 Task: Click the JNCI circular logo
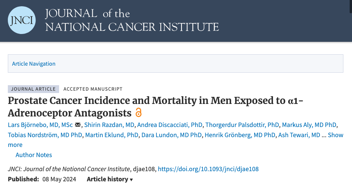22,20
